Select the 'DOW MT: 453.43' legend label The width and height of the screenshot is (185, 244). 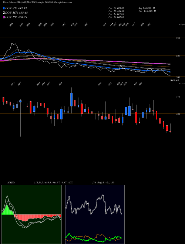pyautogui.click(x=17, y=13)
